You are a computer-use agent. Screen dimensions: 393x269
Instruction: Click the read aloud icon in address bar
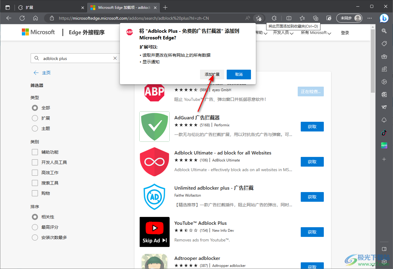click(248, 18)
